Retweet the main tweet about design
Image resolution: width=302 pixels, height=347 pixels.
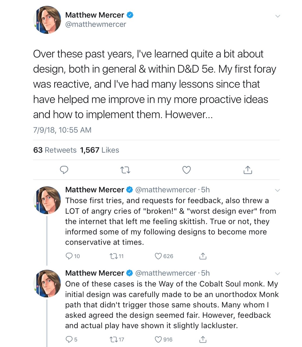pyautogui.click(x=125, y=170)
